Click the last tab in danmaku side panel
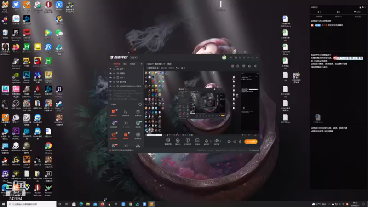368x207 pixels. click(x=357, y=17)
